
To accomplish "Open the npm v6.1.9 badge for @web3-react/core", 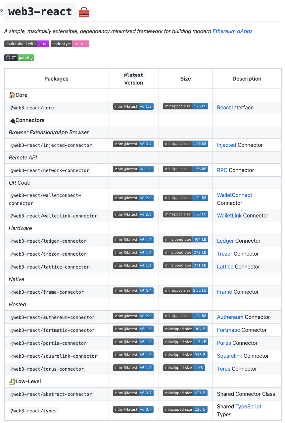I will click(x=133, y=106).
